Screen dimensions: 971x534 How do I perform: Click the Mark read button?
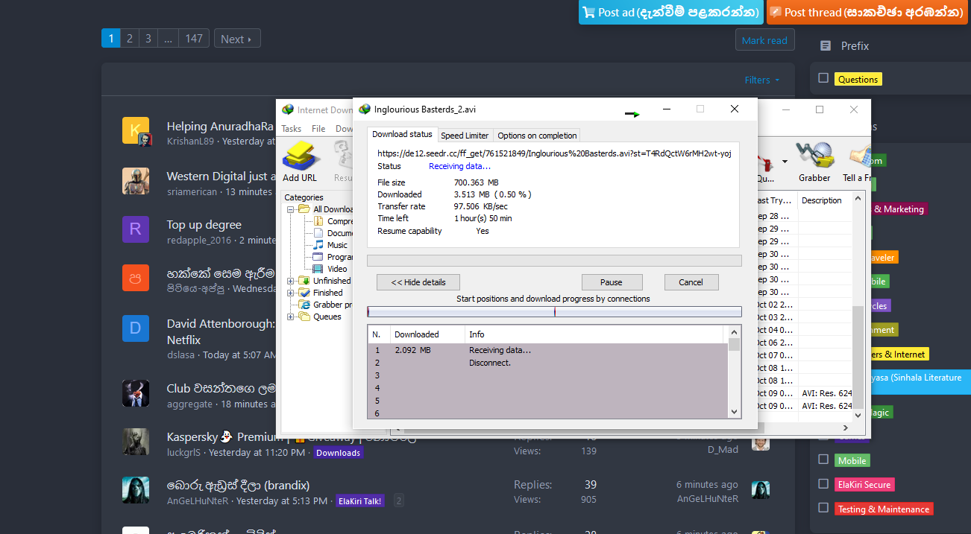[764, 40]
